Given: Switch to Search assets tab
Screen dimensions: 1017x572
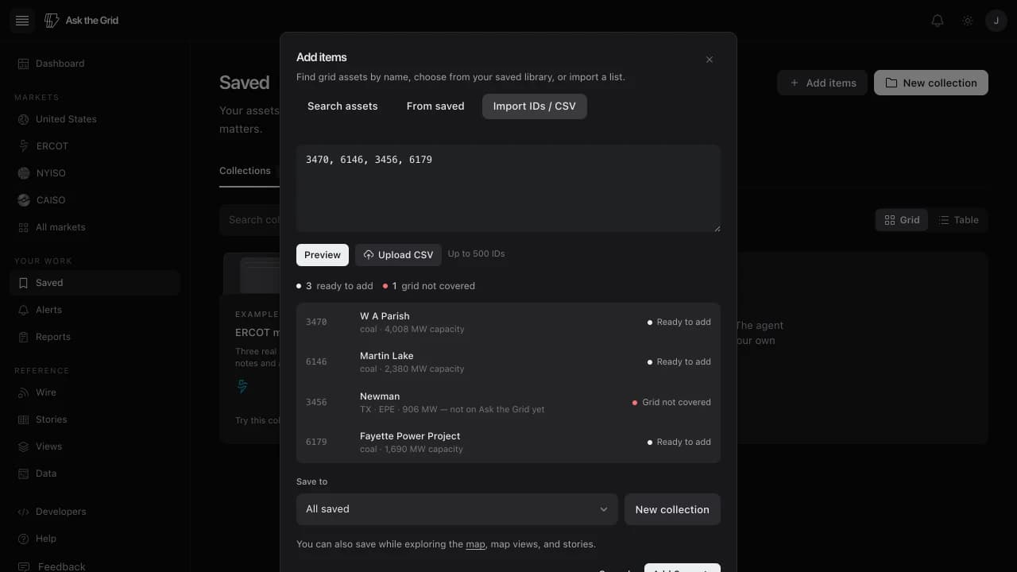Looking at the screenshot, I should [x=342, y=106].
